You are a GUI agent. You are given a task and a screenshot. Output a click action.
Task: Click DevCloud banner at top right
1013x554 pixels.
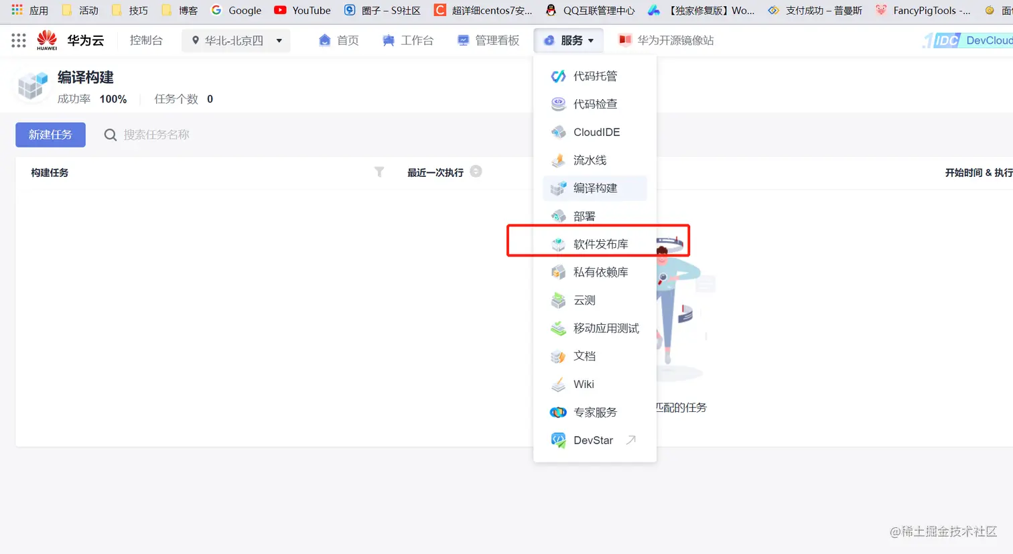968,40
